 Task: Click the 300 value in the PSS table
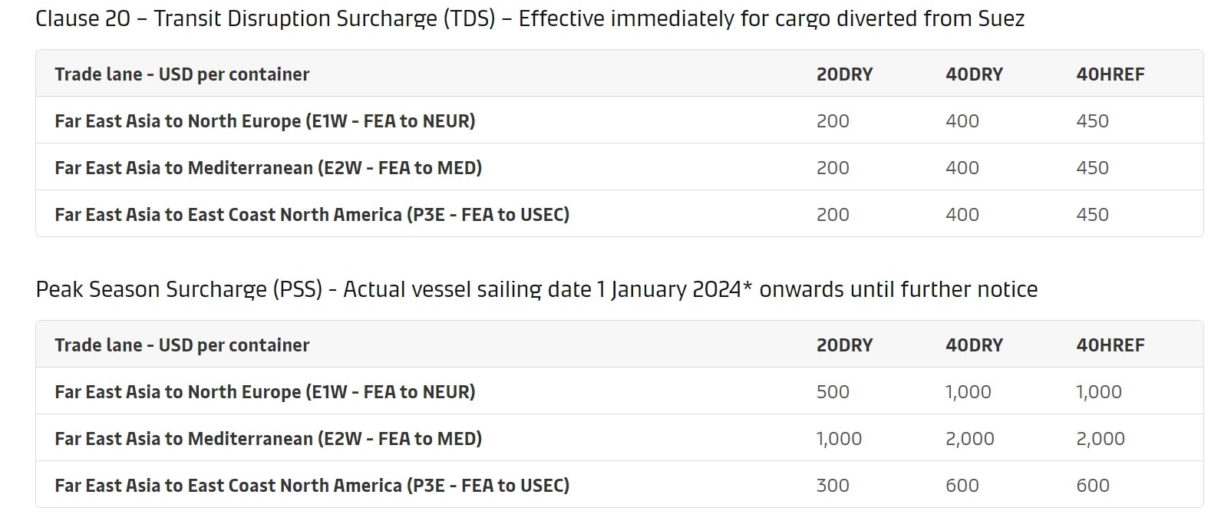pos(833,486)
